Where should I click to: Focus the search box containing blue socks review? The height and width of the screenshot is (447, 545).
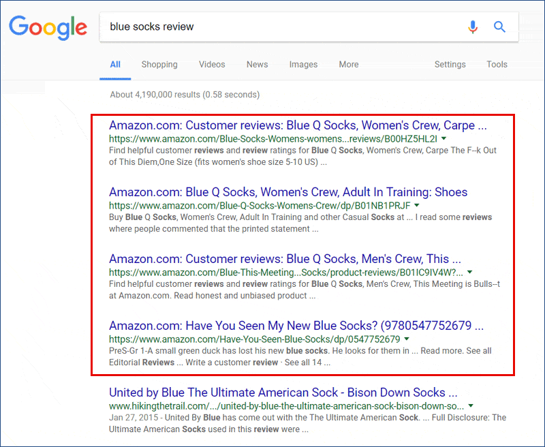pos(309,27)
